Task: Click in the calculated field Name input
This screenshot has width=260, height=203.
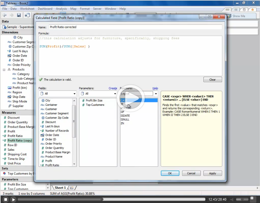Action: [135, 27]
